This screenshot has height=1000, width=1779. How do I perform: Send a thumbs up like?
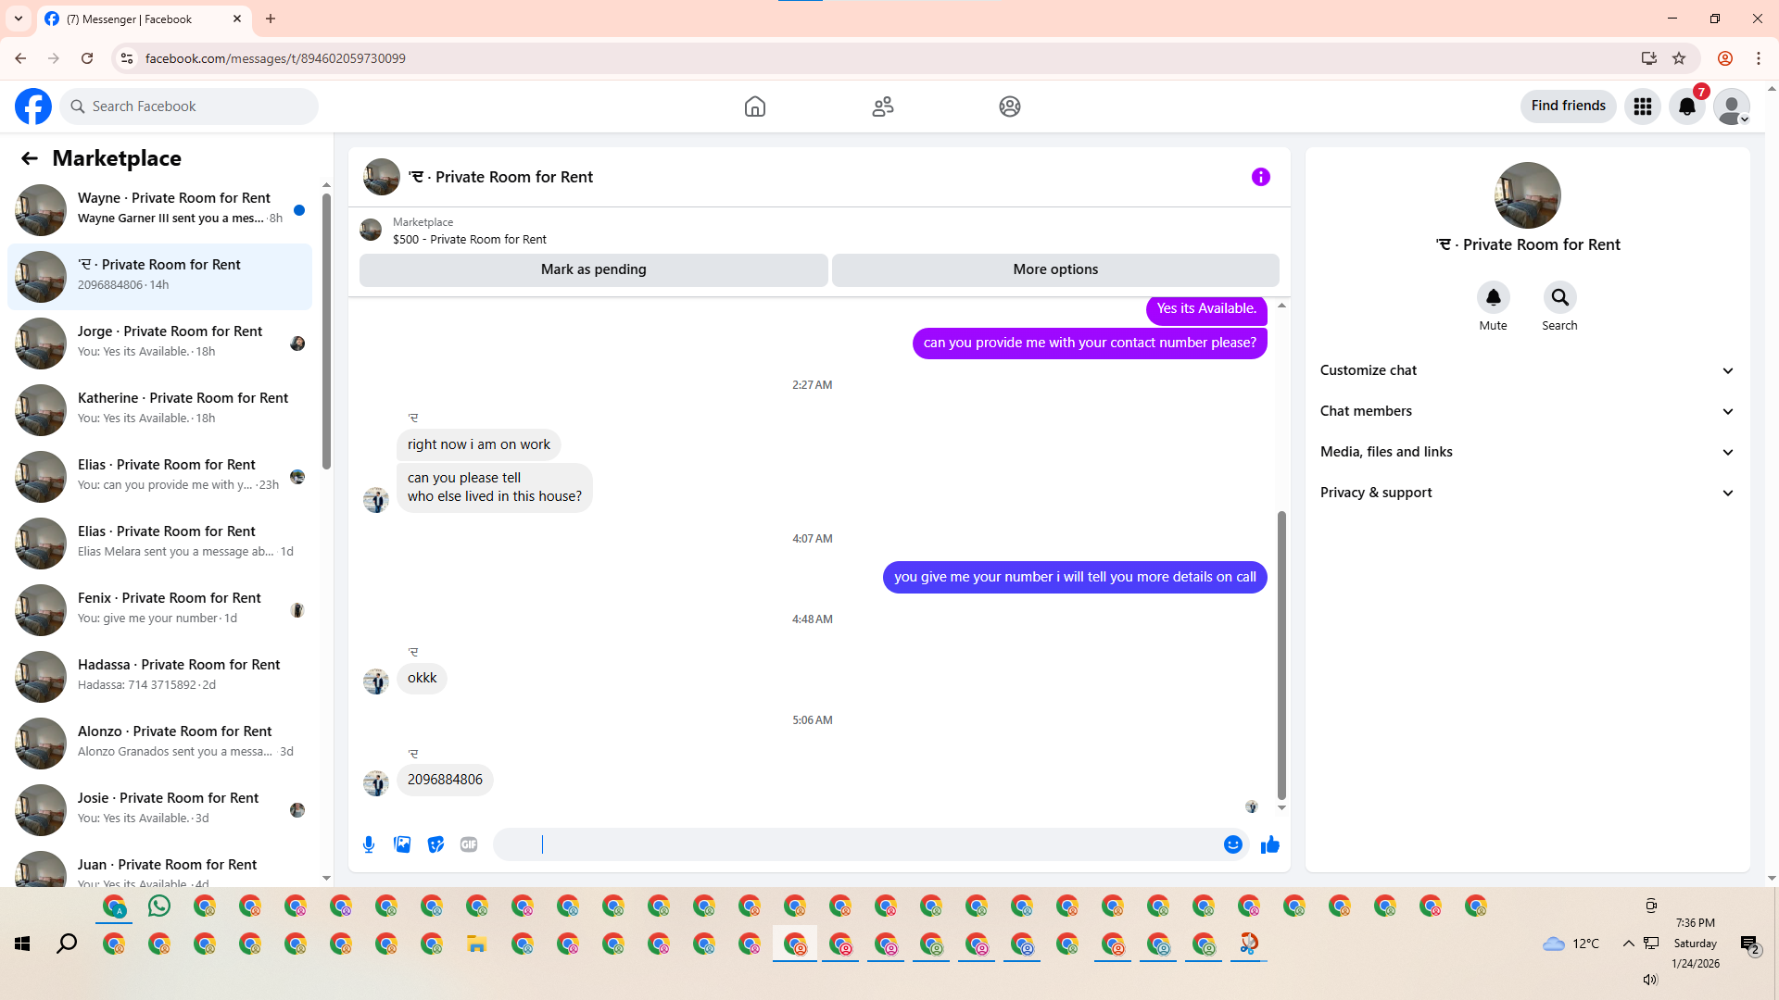click(x=1269, y=844)
